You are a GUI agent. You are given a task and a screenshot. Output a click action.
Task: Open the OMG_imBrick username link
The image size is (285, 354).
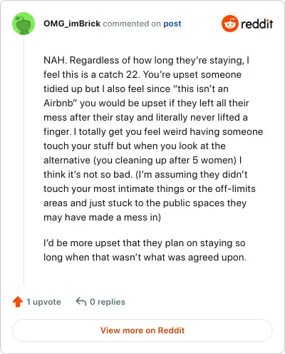pyautogui.click(x=72, y=24)
